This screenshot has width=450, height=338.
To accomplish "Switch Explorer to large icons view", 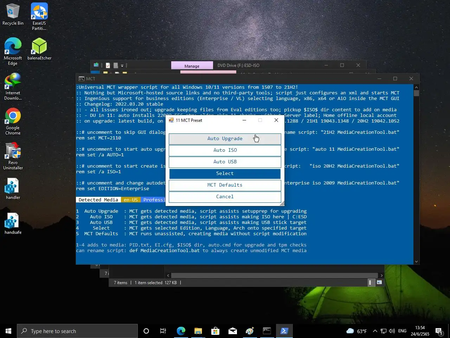I will coord(379,282).
